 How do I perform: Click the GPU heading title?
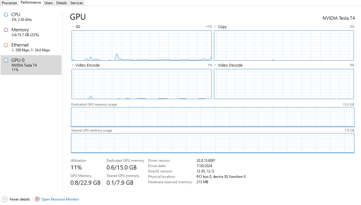(78, 17)
